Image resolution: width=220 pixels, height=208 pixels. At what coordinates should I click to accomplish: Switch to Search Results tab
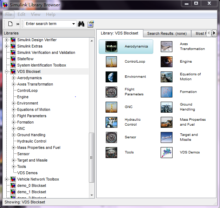(167, 33)
